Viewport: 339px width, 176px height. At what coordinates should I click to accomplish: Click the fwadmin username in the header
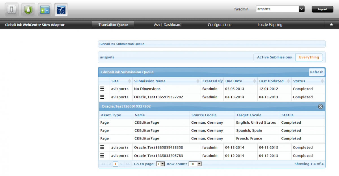pyautogui.click(x=241, y=9)
